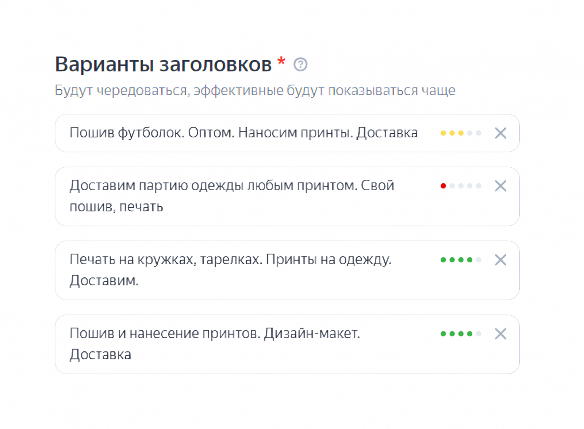
Task: Click the help question mark icon
Action: [300, 65]
